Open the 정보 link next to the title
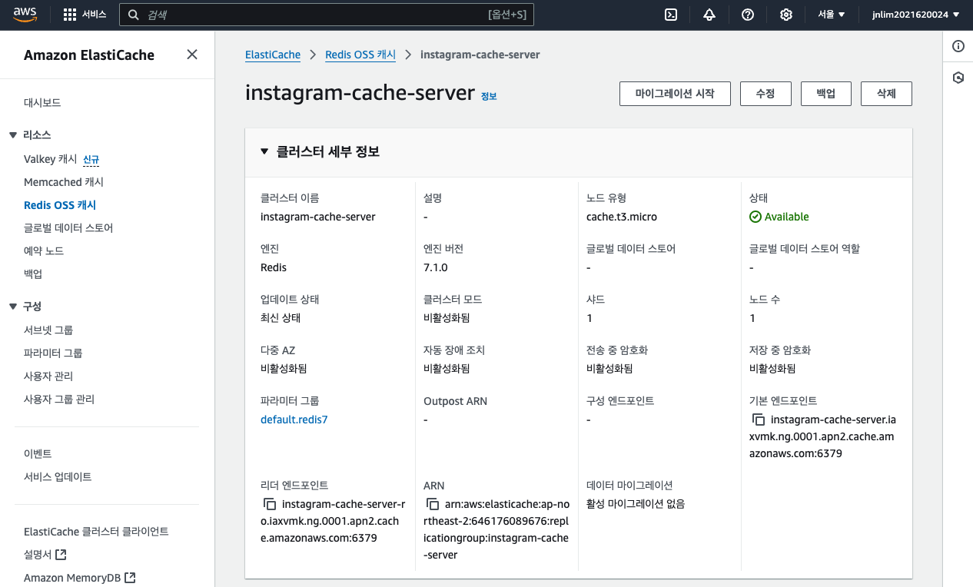Image resolution: width=973 pixels, height=587 pixels. pyautogui.click(x=489, y=96)
